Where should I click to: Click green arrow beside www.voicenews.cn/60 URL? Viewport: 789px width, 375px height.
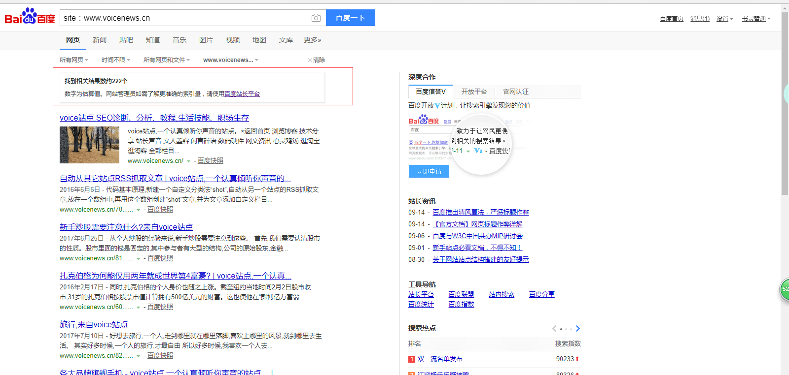click(138, 308)
